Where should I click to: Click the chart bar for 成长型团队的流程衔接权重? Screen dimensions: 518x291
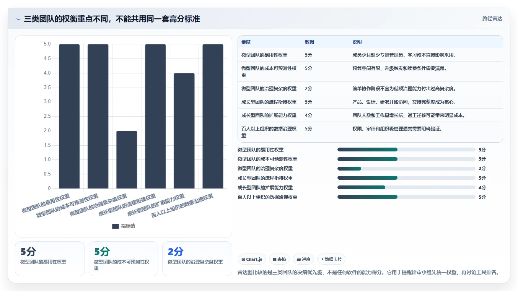coord(155,116)
